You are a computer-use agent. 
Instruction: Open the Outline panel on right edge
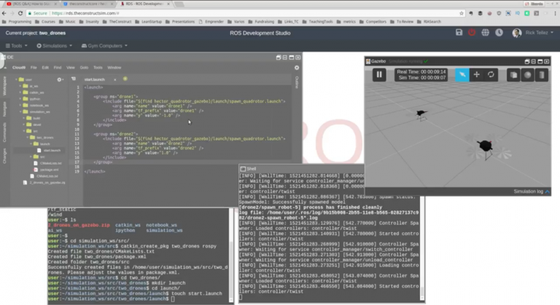[297, 82]
